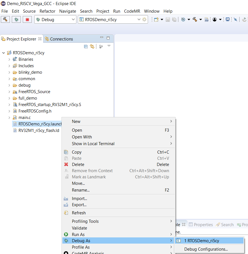Click the Build hammer button in the launch bar

pyautogui.click(x=5, y=20)
